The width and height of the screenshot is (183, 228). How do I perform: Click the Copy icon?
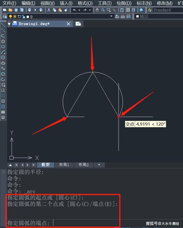[55, 10]
